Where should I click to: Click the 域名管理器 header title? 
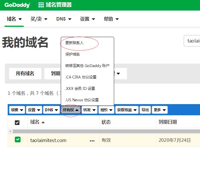click(x=59, y=5)
